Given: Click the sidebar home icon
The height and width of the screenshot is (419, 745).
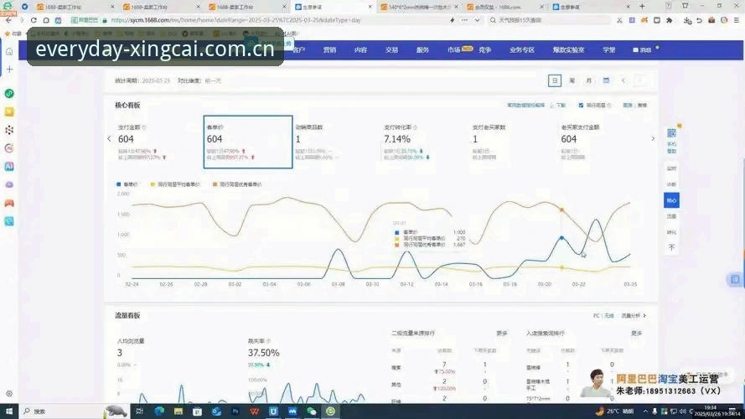Looking at the screenshot, I should coord(9,51).
